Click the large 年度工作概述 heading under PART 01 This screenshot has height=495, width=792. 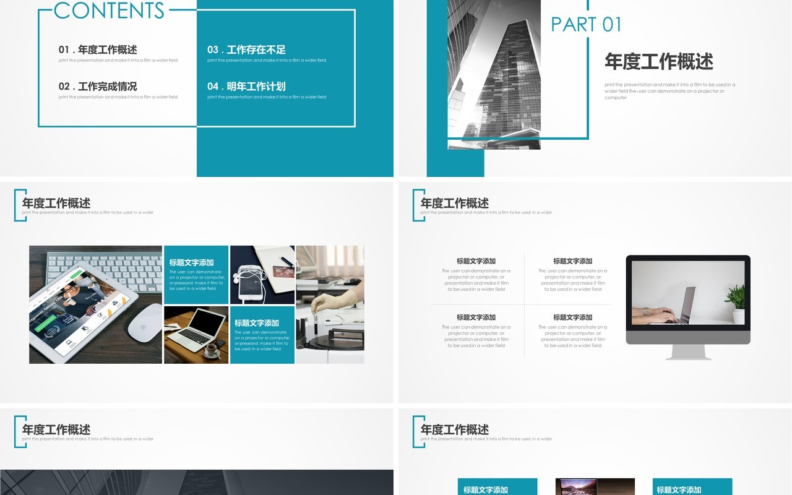point(659,61)
